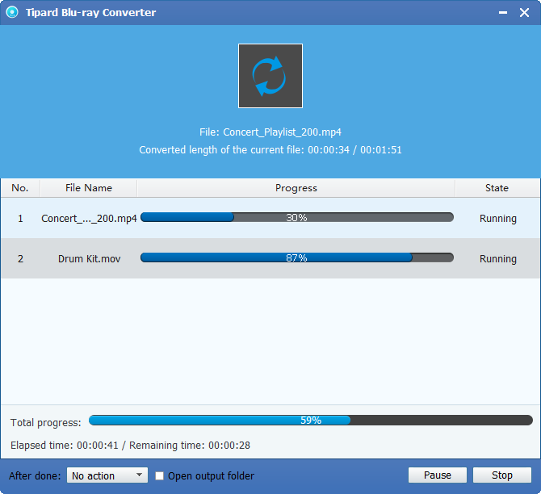The image size is (541, 494).
Task: Click the blue conversion refresh arrows icon
Action: tap(270, 76)
